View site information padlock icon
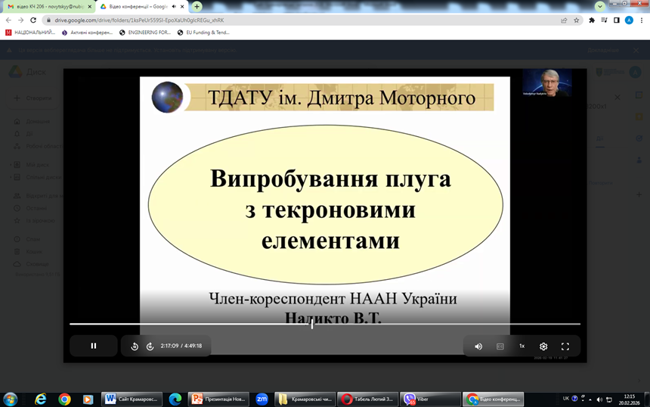 48,20
